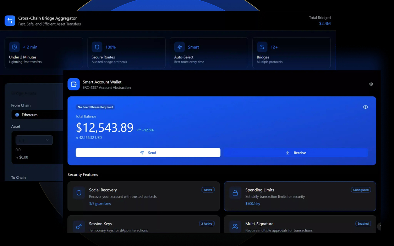Open the Social Recovery card

[x=144, y=196]
